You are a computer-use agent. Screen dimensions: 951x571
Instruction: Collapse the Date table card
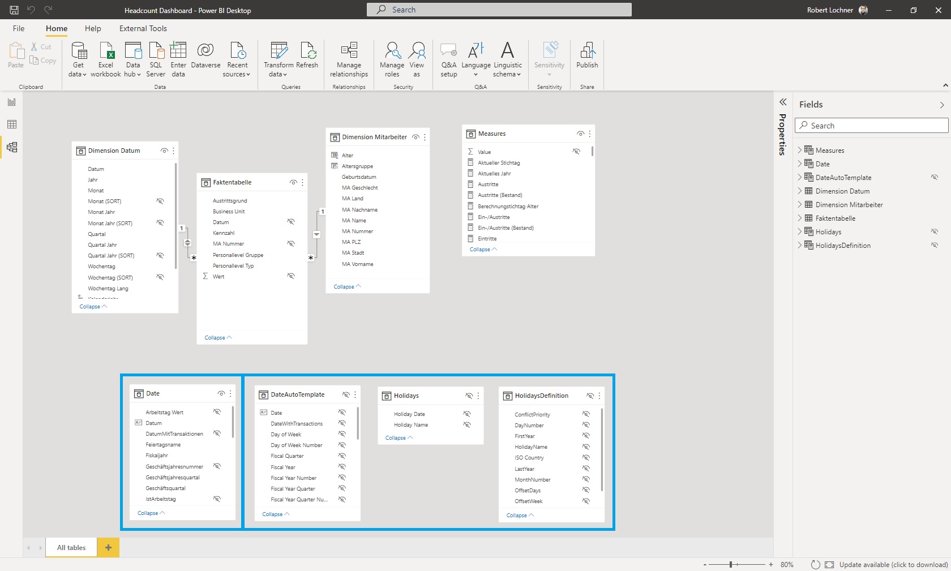[151, 513]
